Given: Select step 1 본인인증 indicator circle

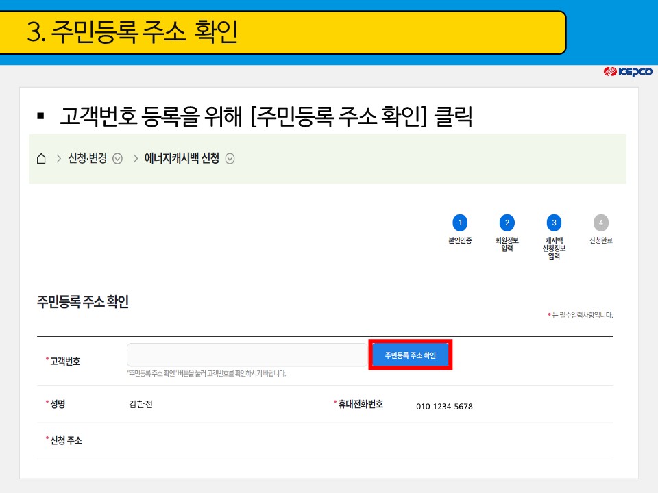Looking at the screenshot, I should [x=460, y=222].
